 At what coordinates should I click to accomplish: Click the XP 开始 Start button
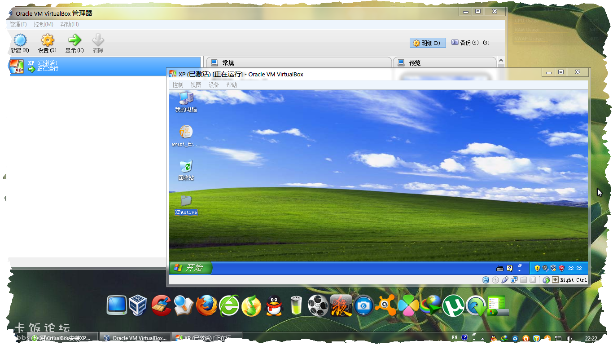click(x=190, y=268)
